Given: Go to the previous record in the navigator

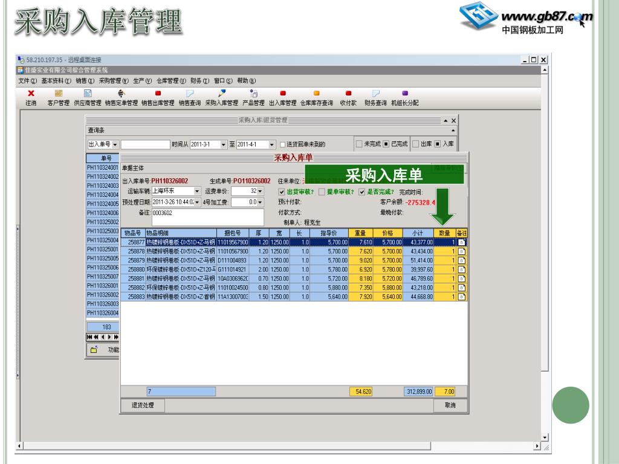Looking at the screenshot, I should 103,337.
